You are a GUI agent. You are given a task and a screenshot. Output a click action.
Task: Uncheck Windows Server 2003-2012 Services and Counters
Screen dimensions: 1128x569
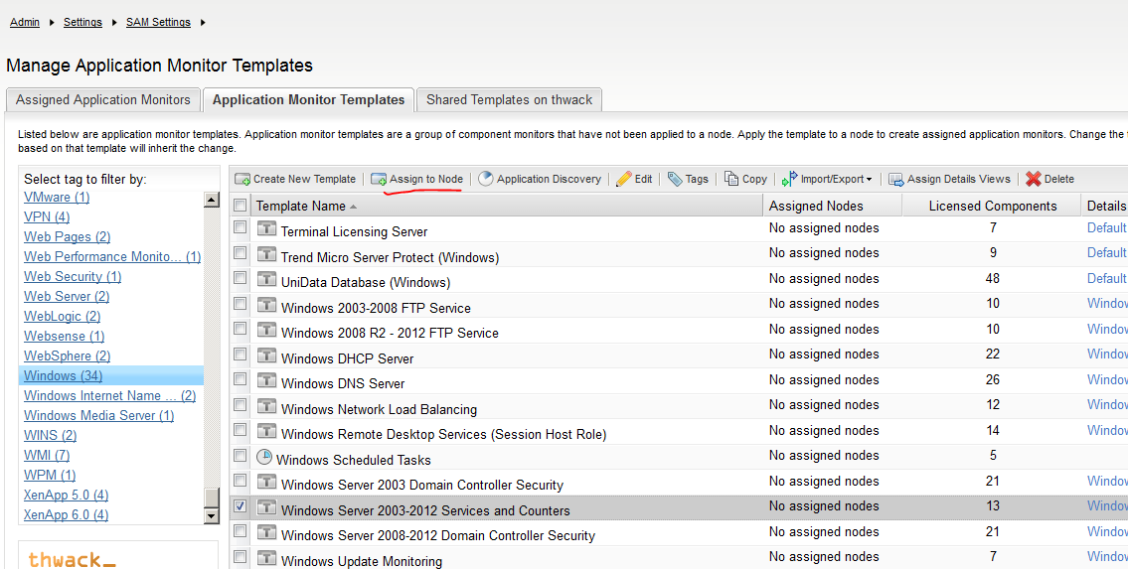tap(241, 505)
